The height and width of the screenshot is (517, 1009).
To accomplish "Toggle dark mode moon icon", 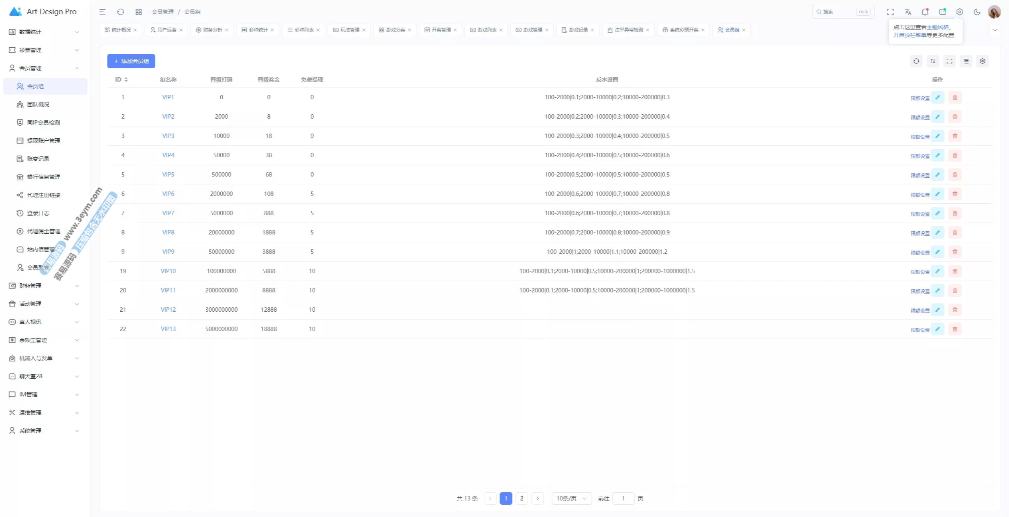I will pyautogui.click(x=977, y=12).
